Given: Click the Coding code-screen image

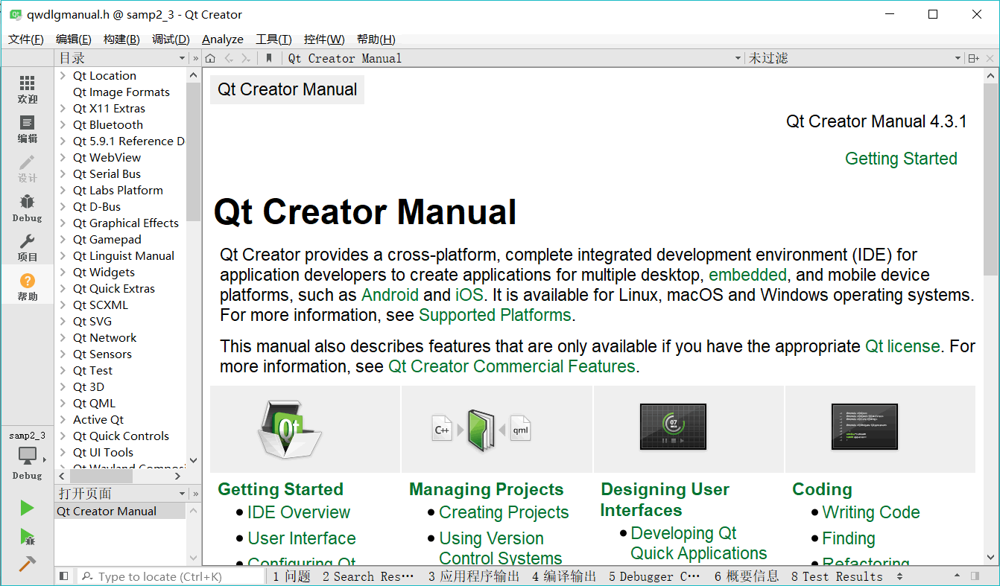Looking at the screenshot, I should click(x=864, y=427).
